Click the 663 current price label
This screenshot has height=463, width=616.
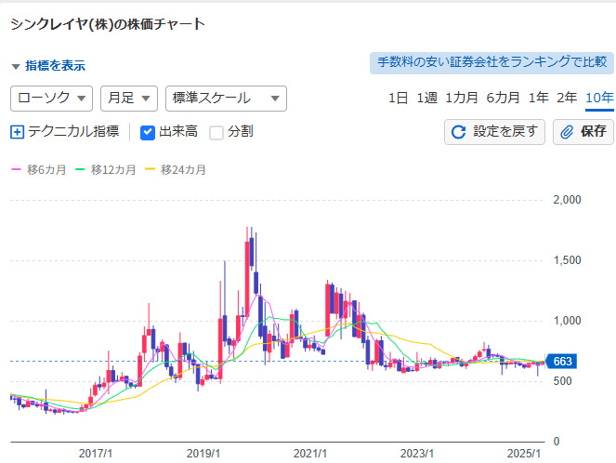(x=561, y=362)
